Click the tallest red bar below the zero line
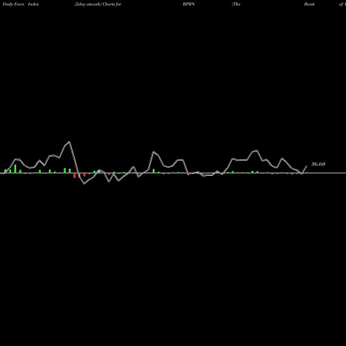Image resolution: width=346 pixels, height=346 pixels. click(x=74, y=175)
